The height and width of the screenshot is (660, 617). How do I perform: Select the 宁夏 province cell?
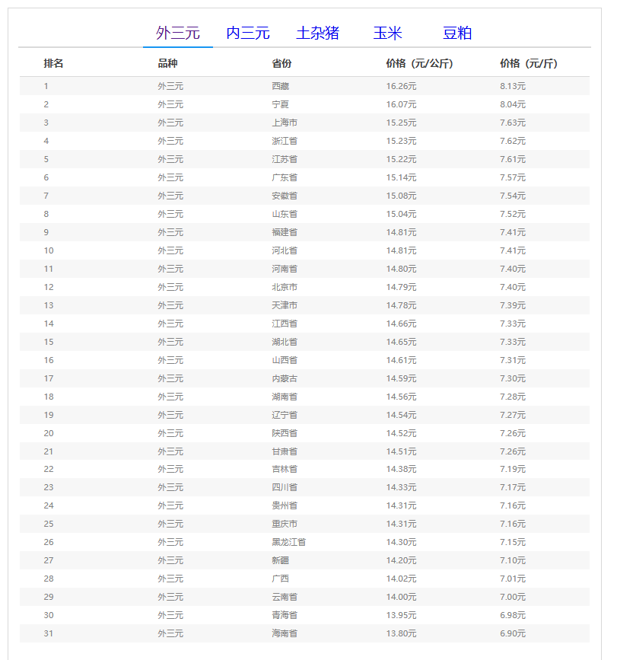click(x=280, y=104)
